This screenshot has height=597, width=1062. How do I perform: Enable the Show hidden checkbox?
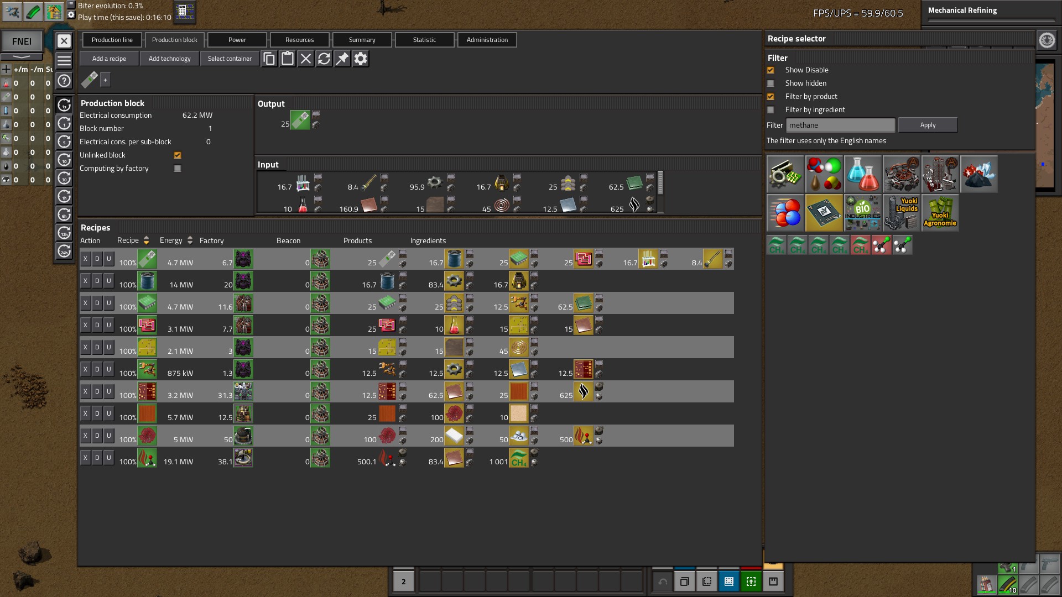pos(771,83)
